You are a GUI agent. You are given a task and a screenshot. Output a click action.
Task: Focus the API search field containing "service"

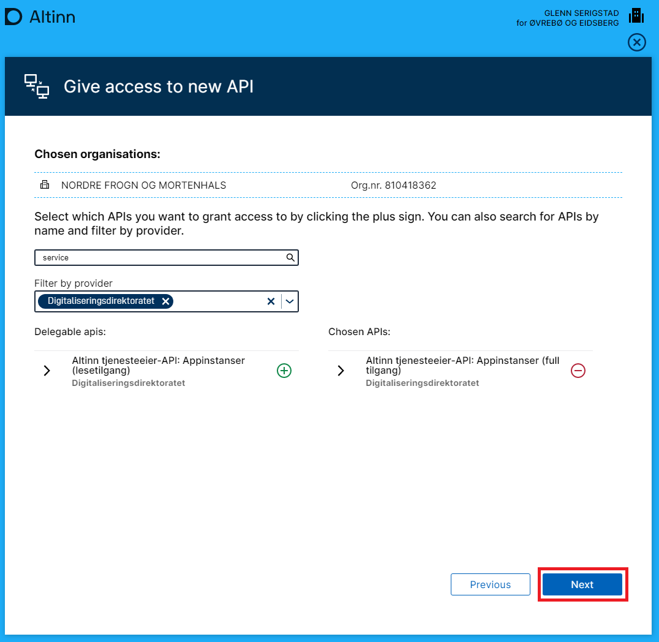tap(159, 258)
